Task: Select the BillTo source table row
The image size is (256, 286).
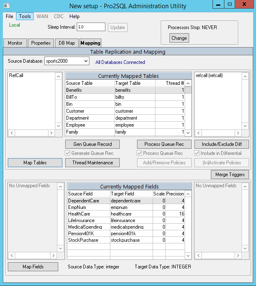Action: (125, 97)
